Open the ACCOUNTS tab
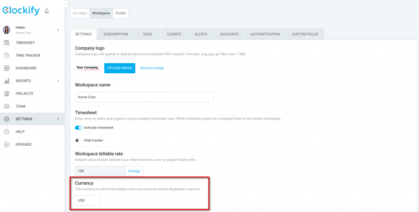 pyautogui.click(x=229, y=34)
